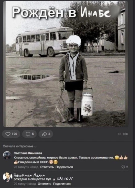The image size is (135, 188).
Task: Click Ответить under the second comment
Action: (44, 184)
